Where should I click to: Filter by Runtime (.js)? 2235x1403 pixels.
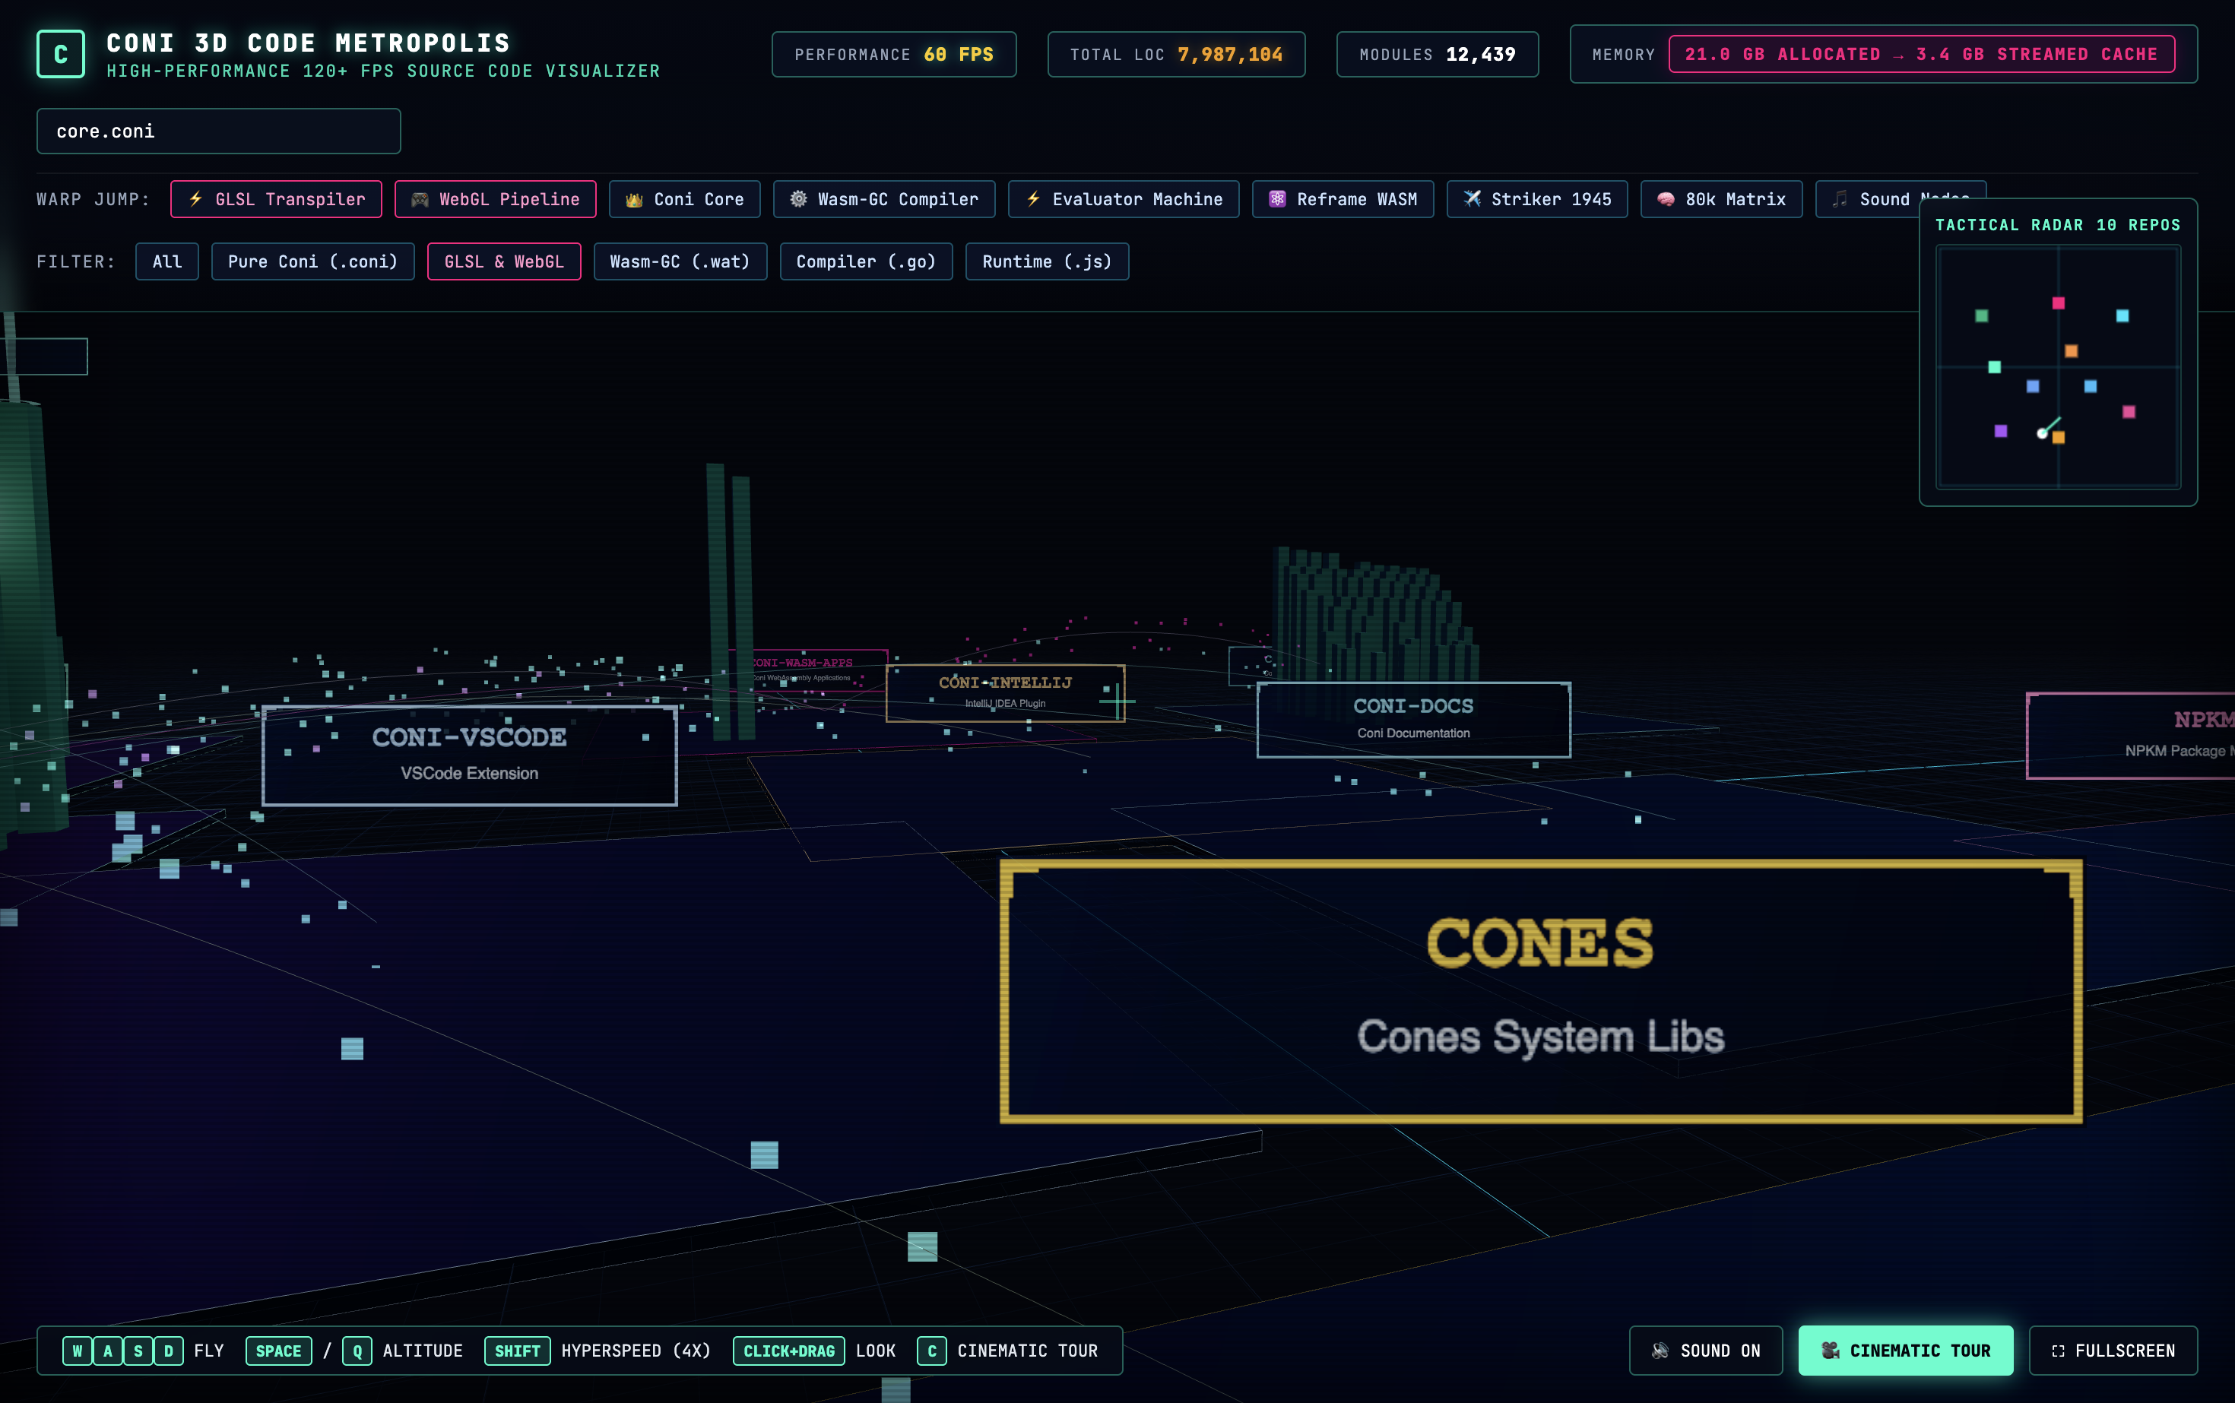click(x=1047, y=261)
